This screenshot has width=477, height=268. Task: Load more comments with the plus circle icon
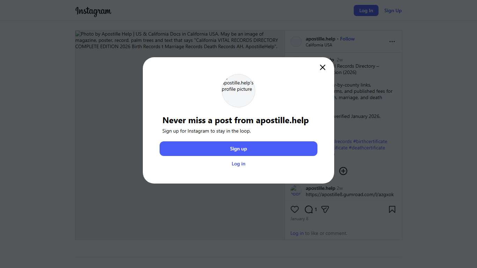pos(343,171)
